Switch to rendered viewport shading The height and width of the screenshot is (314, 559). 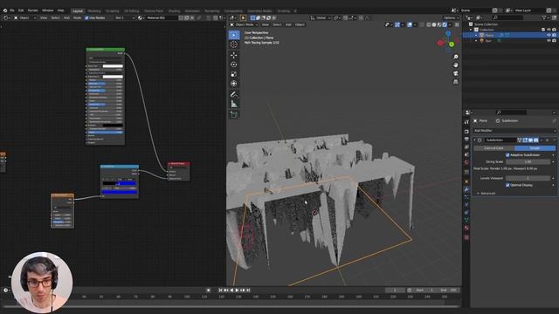(445, 24)
